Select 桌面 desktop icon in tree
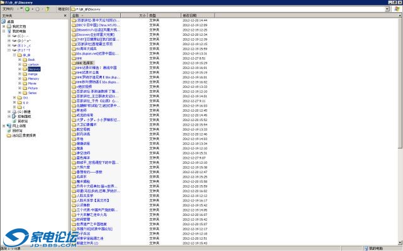This screenshot has width=403, height=251. [4, 21]
